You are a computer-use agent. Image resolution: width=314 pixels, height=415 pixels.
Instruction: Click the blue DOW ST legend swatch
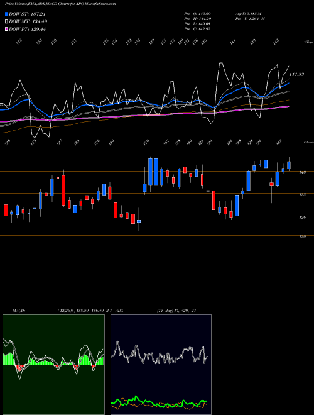pos(7,14)
